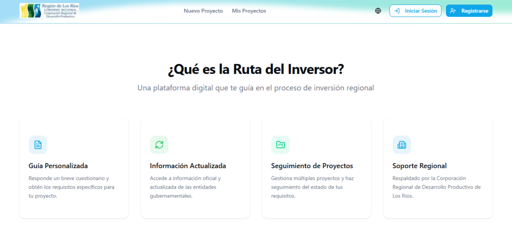Open the Nuevo Proyecto menu item
The image size is (512, 226).
pos(203,10)
